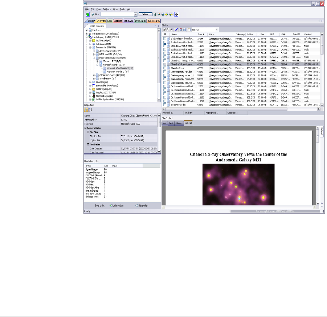Sort file list by Name column header

pyautogui.click(x=183, y=35)
